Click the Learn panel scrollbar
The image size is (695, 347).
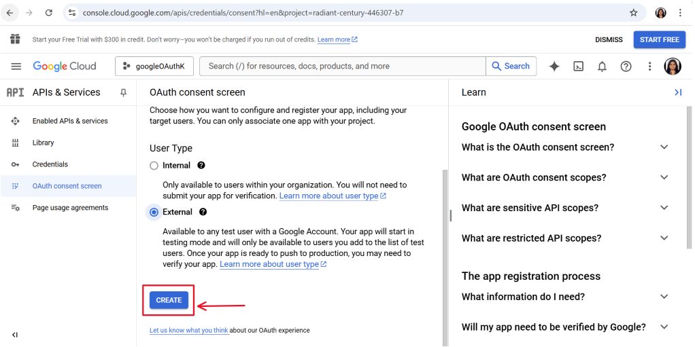pos(690,177)
